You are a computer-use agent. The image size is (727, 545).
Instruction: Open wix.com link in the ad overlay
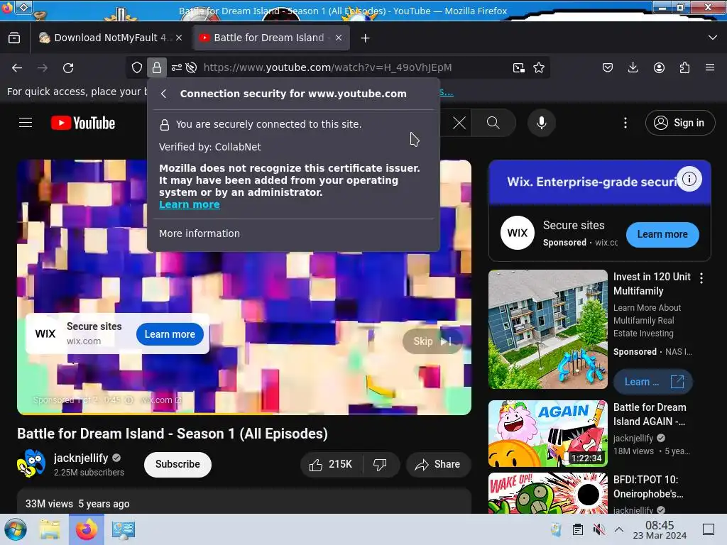[161, 400]
